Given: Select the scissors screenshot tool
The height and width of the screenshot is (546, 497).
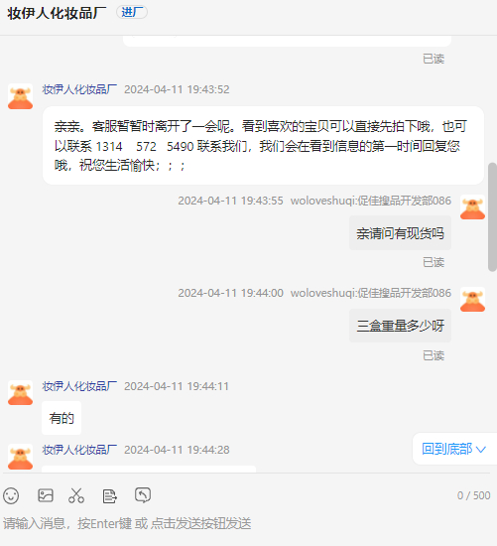Looking at the screenshot, I should [76, 495].
